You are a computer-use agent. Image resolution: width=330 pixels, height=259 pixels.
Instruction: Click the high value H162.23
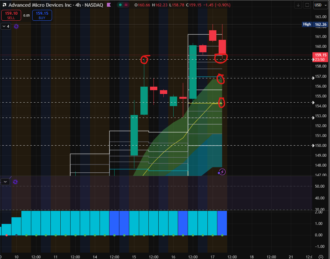pyautogui.click(x=160, y=5)
